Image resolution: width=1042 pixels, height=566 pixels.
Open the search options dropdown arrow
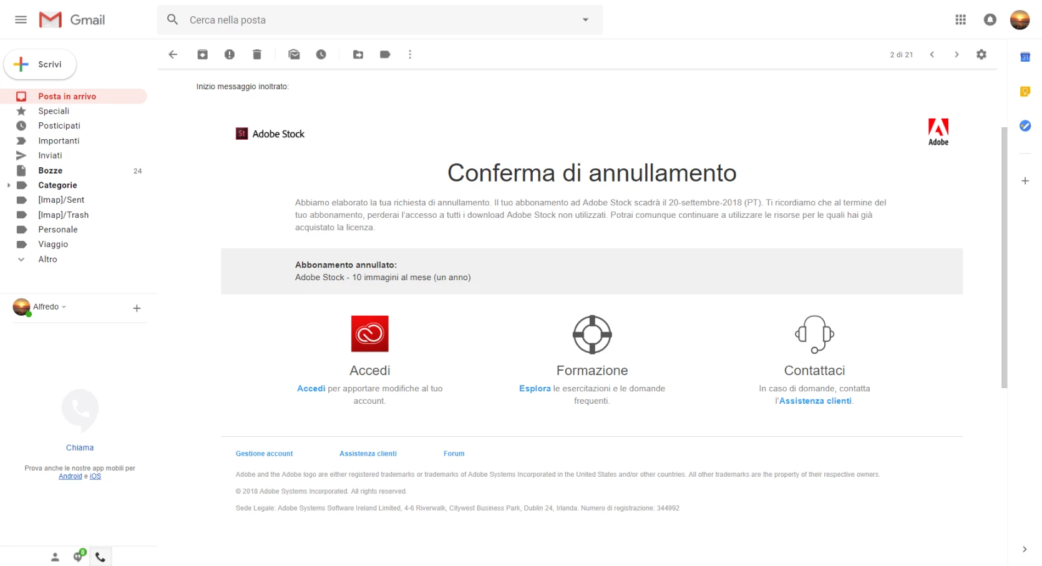click(585, 20)
